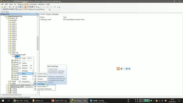Expand the chap8 folder node
183x103 pixels.
(9, 81)
